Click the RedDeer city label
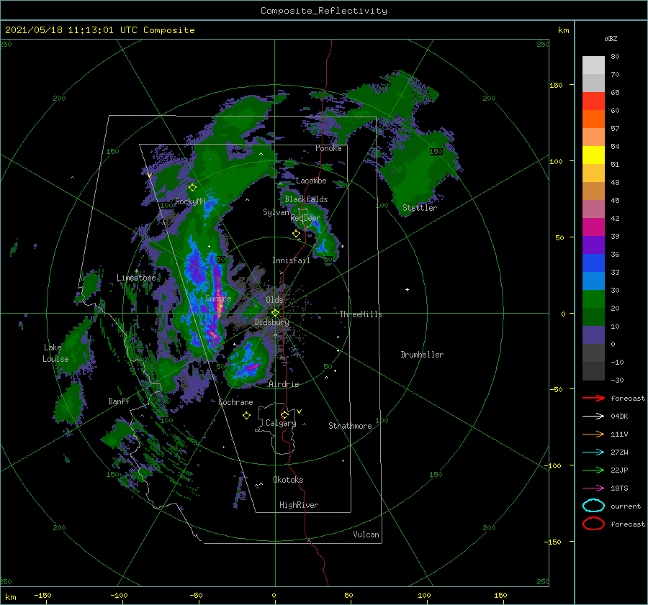The image size is (648, 605). point(305,218)
